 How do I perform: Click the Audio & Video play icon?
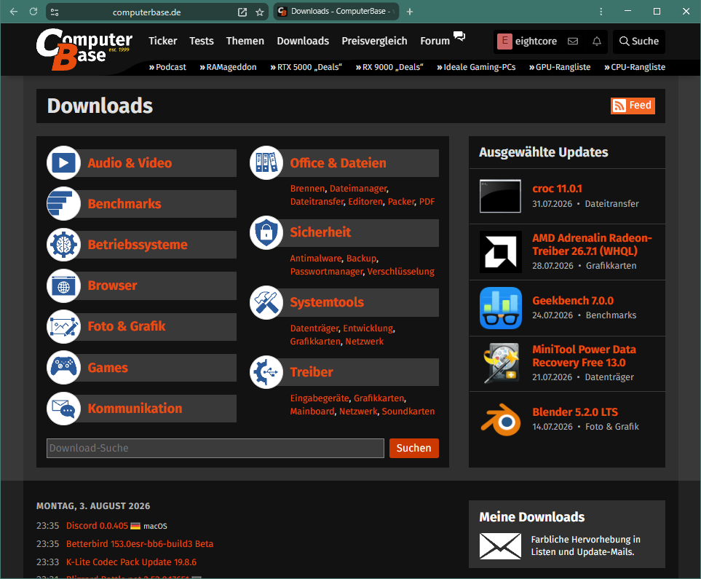point(63,163)
